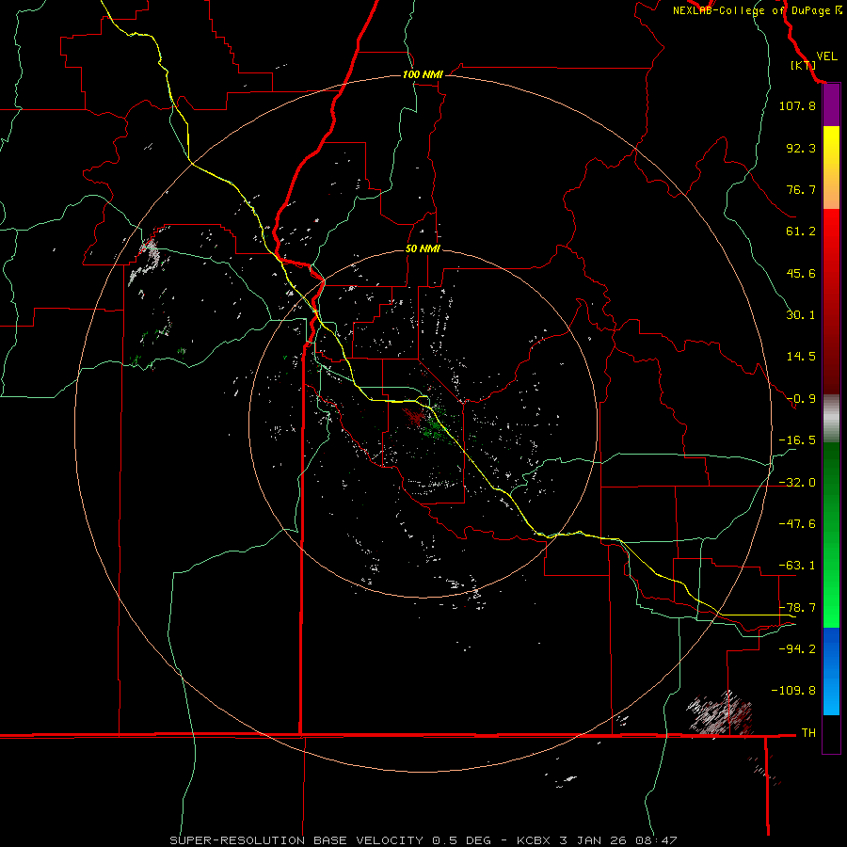Select the -109.8 velocity scale value
847x847 pixels.
click(x=793, y=691)
